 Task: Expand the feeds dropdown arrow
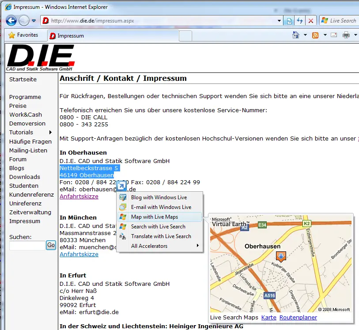tap(325, 35)
